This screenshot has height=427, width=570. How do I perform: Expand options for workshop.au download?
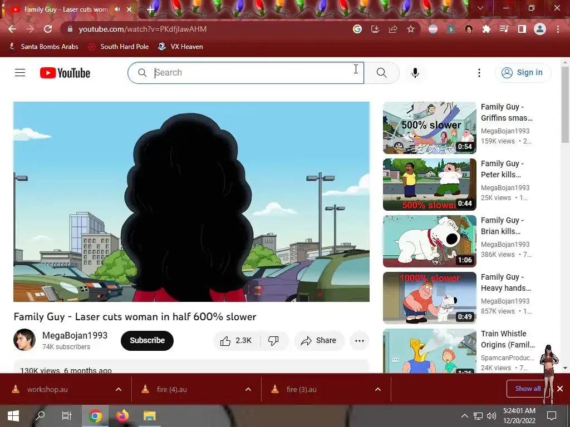pos(119,389)
